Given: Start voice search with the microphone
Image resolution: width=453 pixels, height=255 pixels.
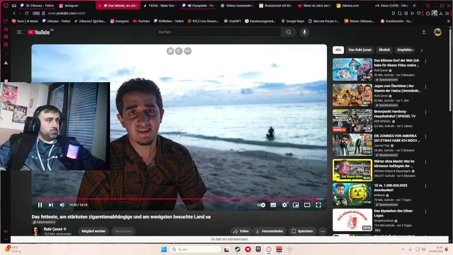Looking at the screenshot, I should coord(304,32).
